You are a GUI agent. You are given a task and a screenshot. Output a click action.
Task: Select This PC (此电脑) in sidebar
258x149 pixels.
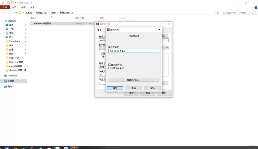[x=11, y=81]
